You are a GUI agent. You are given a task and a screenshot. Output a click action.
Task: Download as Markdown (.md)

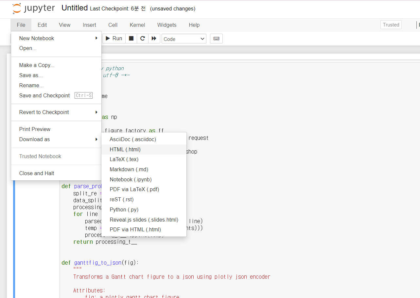pyautogui.click(x=144, y=169)
